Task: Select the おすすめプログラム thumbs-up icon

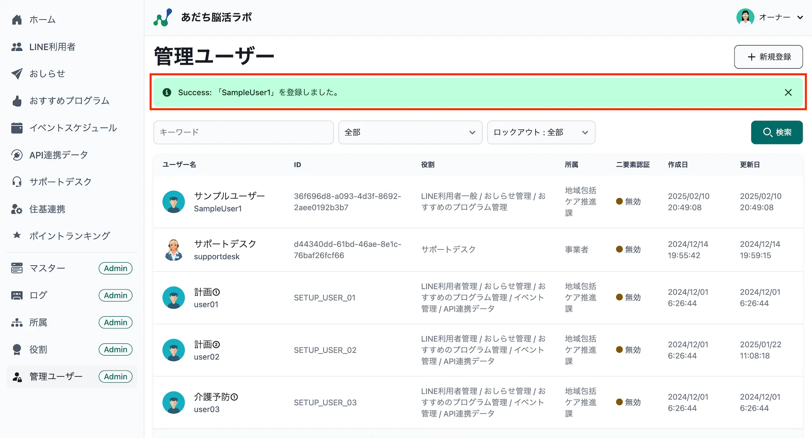Action: pos(17,101)
